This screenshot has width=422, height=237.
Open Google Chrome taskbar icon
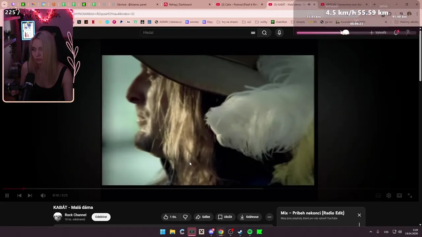221,232
